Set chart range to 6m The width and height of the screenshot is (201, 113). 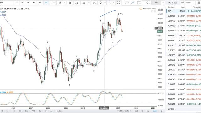pyautogui.click(x=26, y=111)
